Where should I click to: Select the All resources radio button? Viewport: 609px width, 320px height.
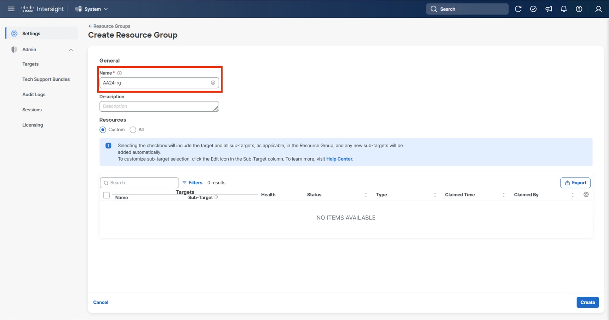click(133, 129)
